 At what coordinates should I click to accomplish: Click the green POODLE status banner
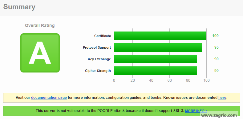121,111
